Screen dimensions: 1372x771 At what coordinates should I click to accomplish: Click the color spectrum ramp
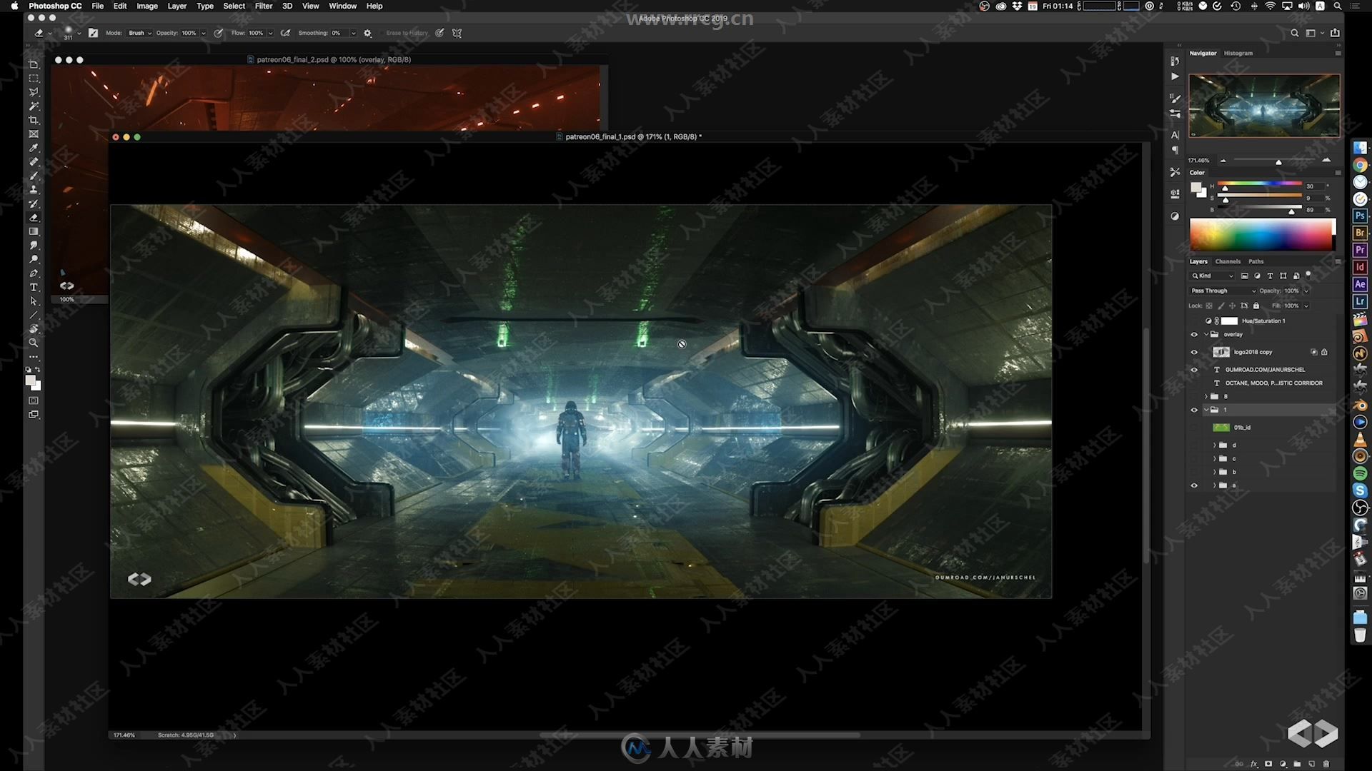click(x=1262, y=234)
